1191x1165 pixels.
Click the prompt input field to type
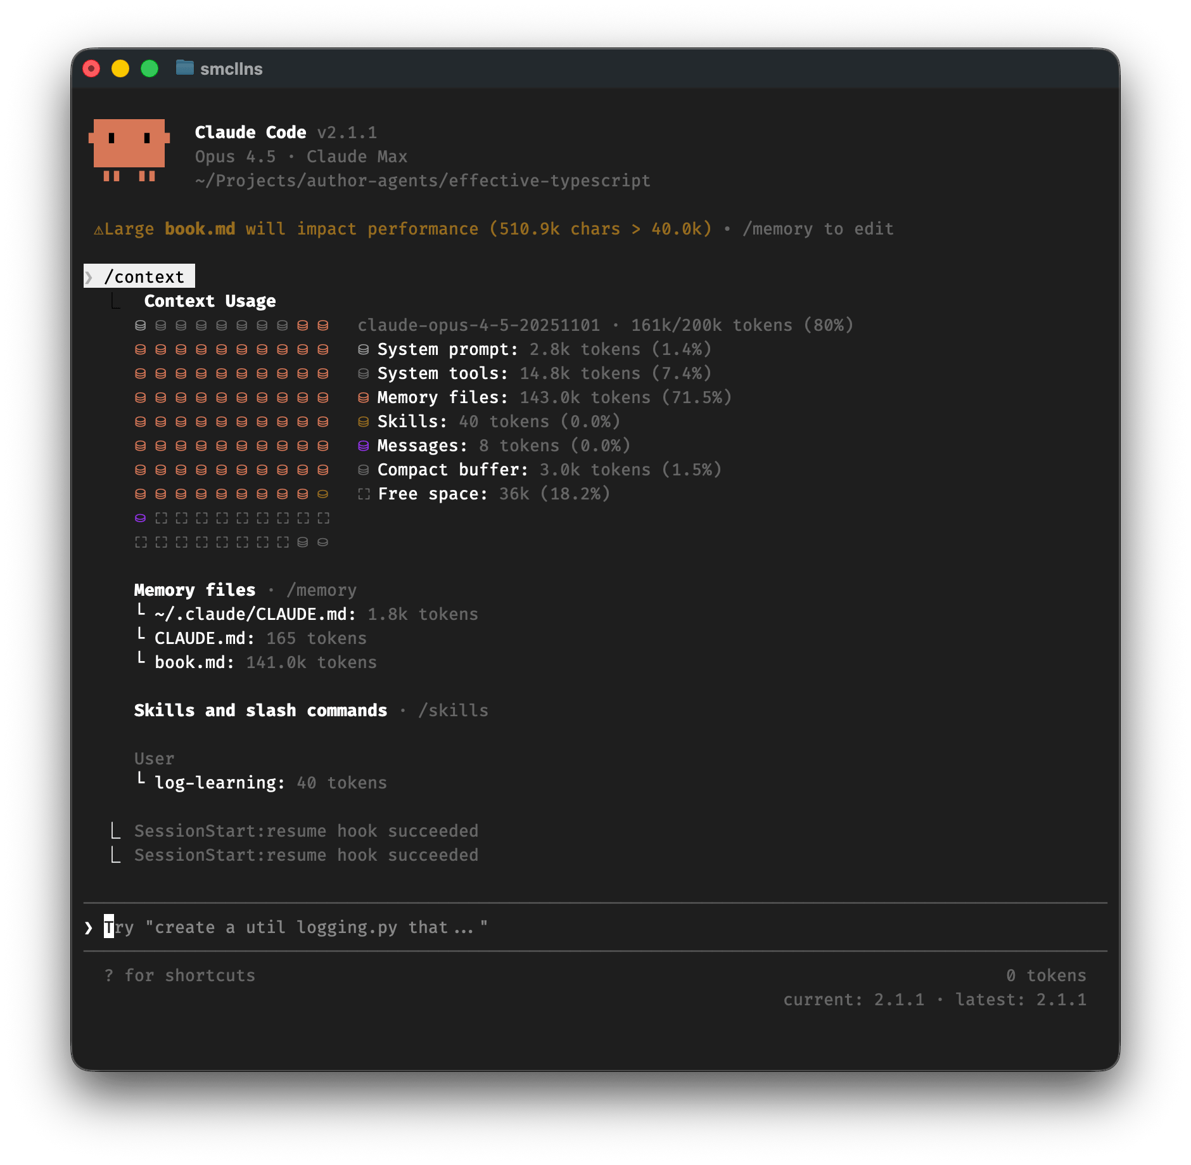tap(443, 927)
